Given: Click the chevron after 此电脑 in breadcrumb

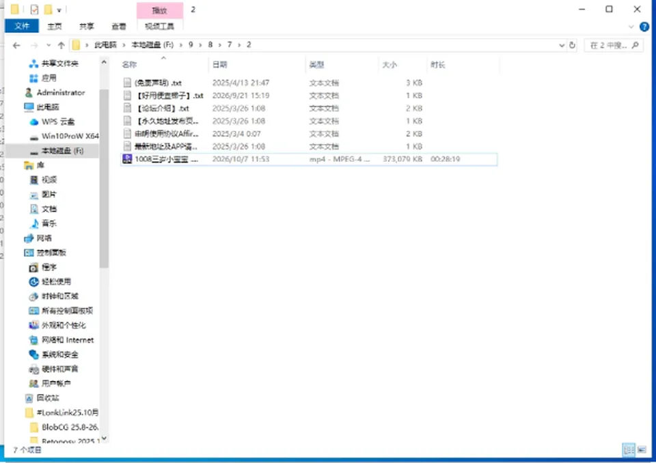Looking at the screenshot, I should 124,45.
